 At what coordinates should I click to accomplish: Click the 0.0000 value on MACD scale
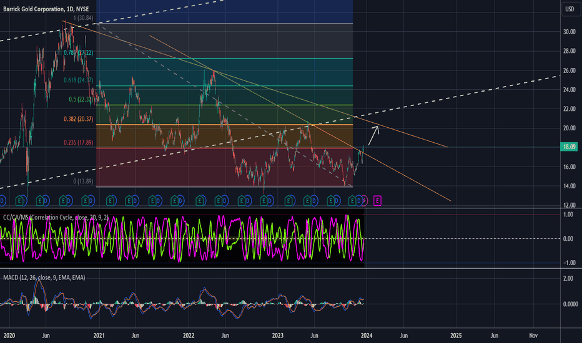[x=571, y=304]
